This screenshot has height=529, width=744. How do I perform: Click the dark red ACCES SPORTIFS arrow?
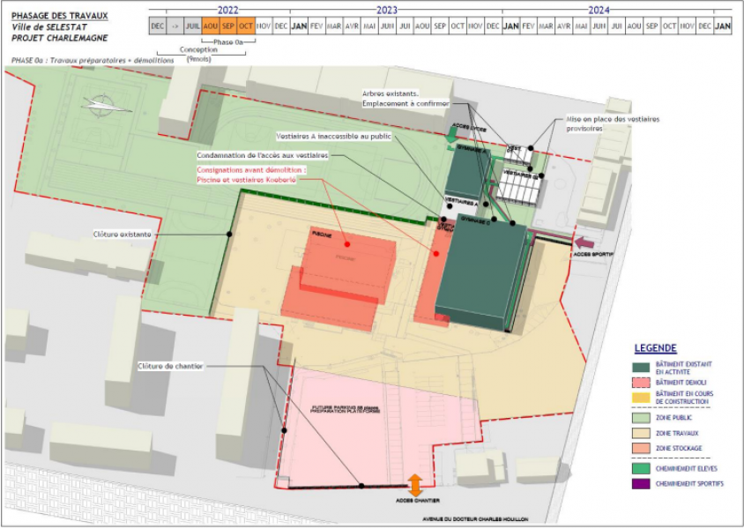click(x=584, y=241)
